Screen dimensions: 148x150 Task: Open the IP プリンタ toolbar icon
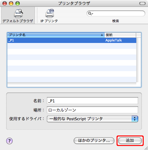pos(50,13)
